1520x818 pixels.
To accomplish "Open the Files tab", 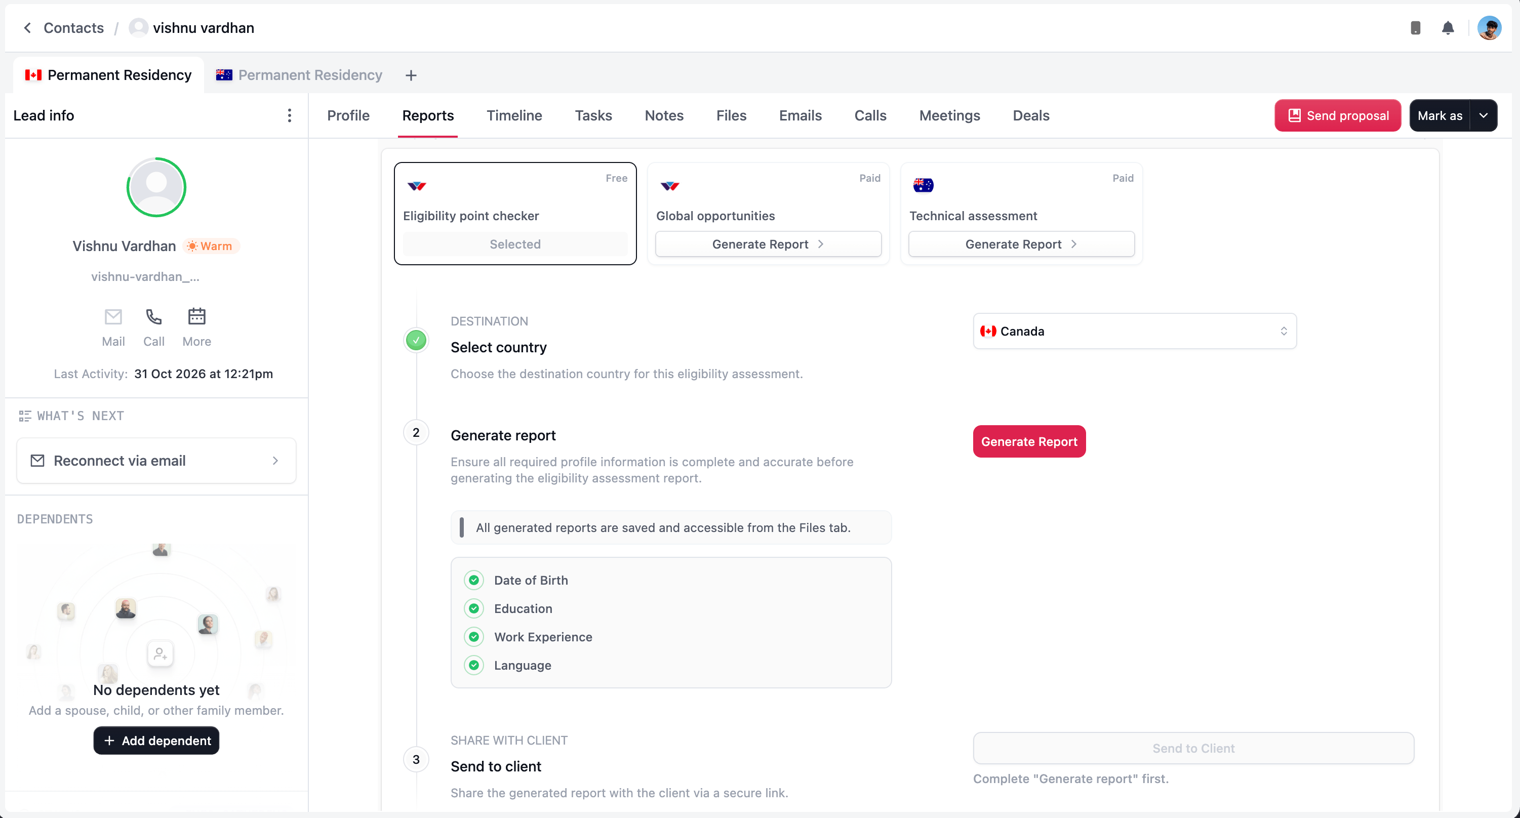I will pyautogui.click(x=731, y=115).
